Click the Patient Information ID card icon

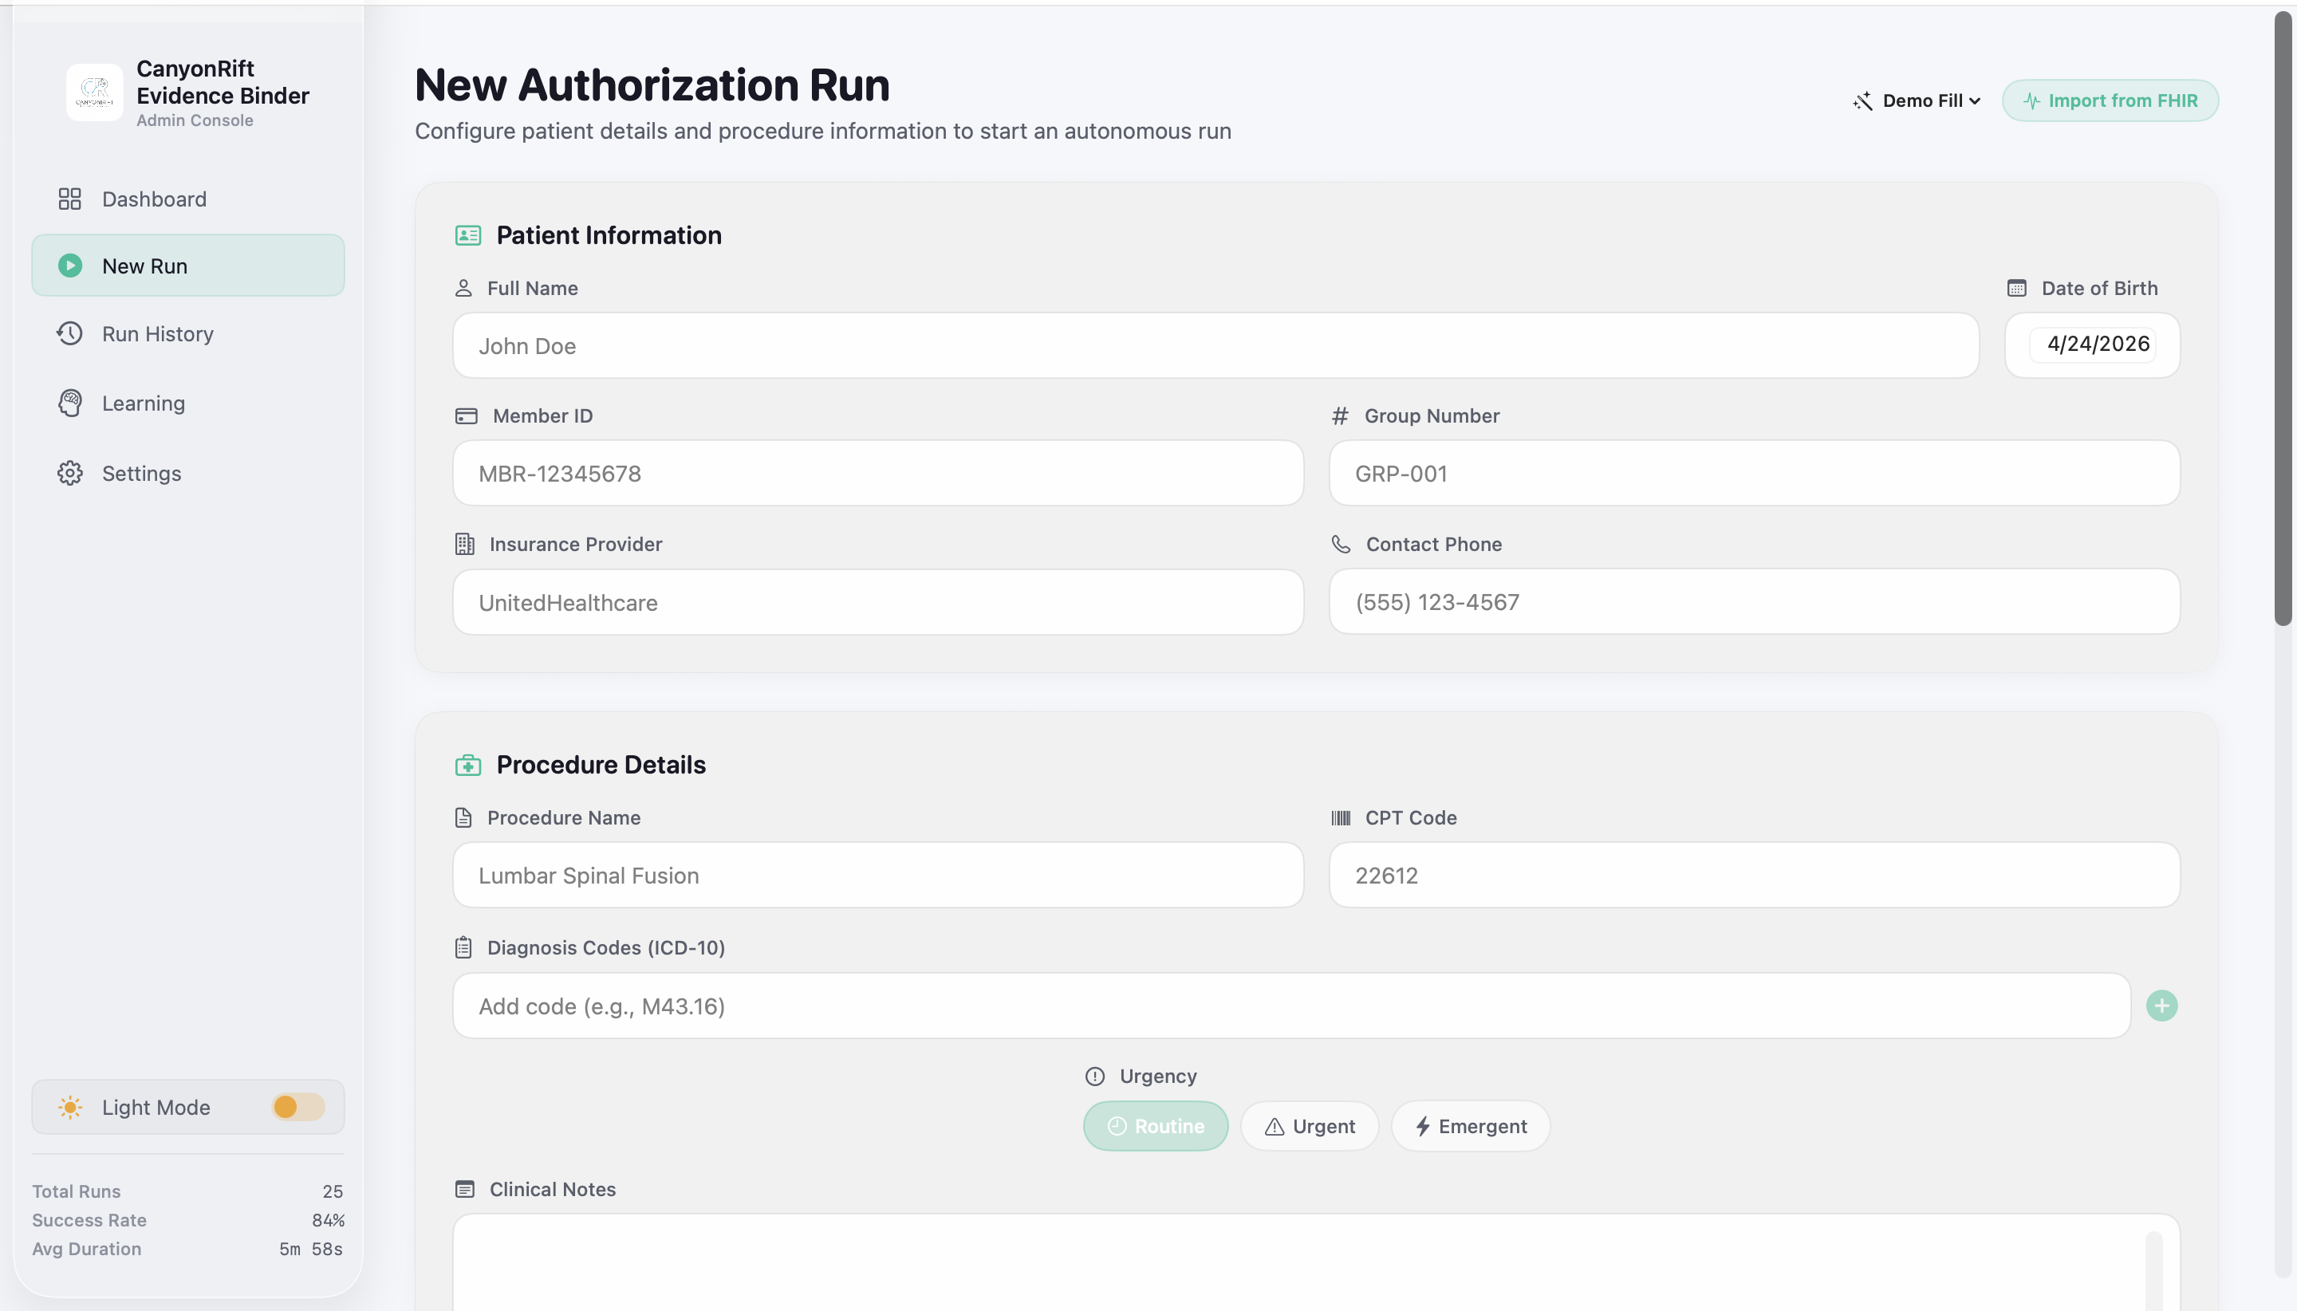tap(468, 236)
